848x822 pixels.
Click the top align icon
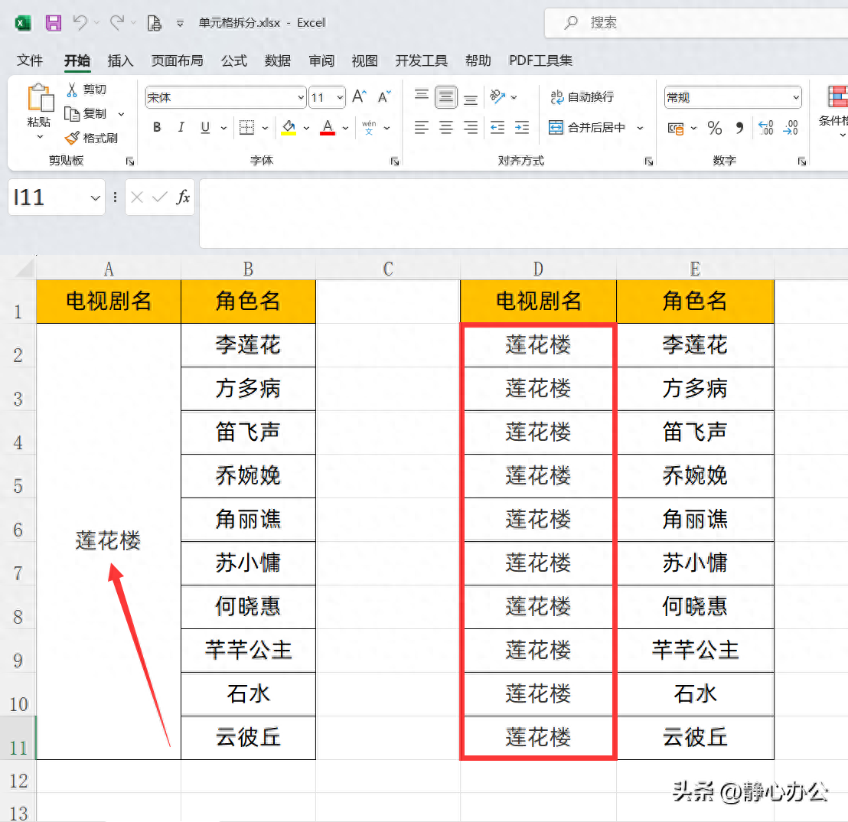421,96
